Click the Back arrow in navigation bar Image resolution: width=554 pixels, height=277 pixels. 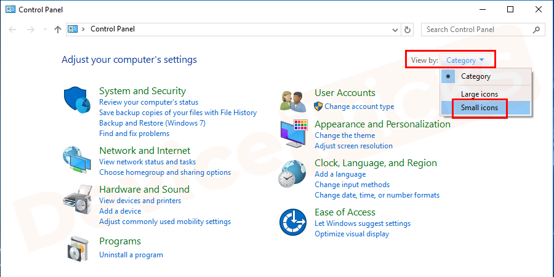(13, 30)
